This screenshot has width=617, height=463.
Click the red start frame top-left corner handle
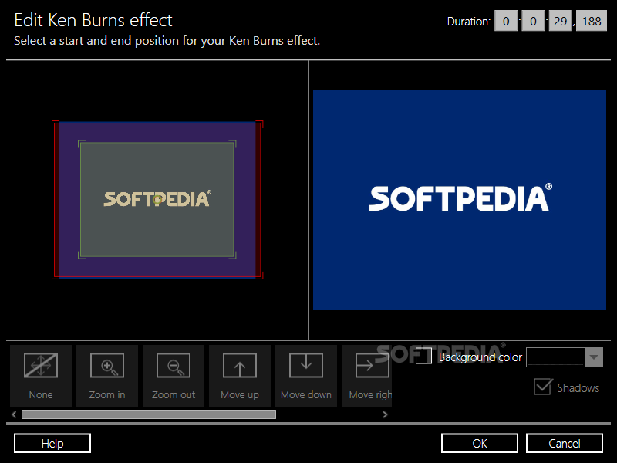tap(55, 124)
